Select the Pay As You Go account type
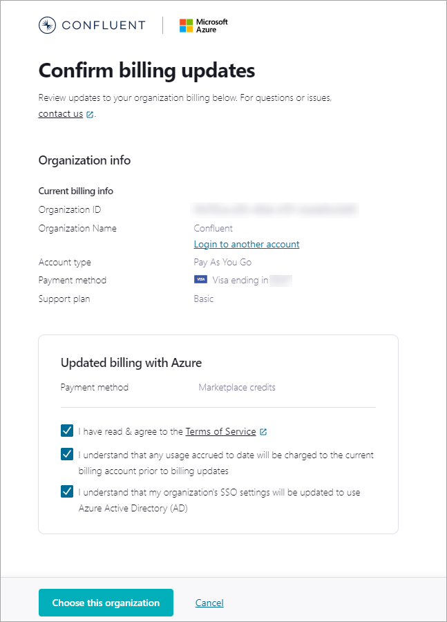Image resolution: width=447 pixels, height=622 pixels. [222, 262]
